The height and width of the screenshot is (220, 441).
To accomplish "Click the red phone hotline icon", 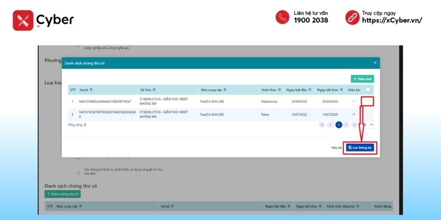I will coord(282,17).
